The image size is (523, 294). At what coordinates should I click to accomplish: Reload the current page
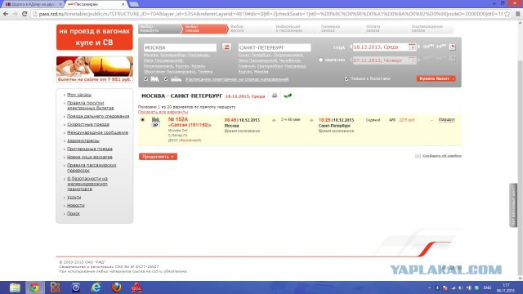25,14
